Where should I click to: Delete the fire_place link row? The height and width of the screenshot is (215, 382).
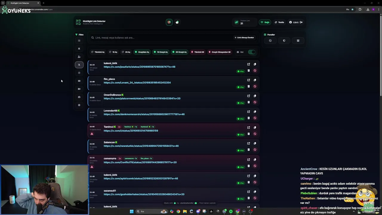(249, 86)
